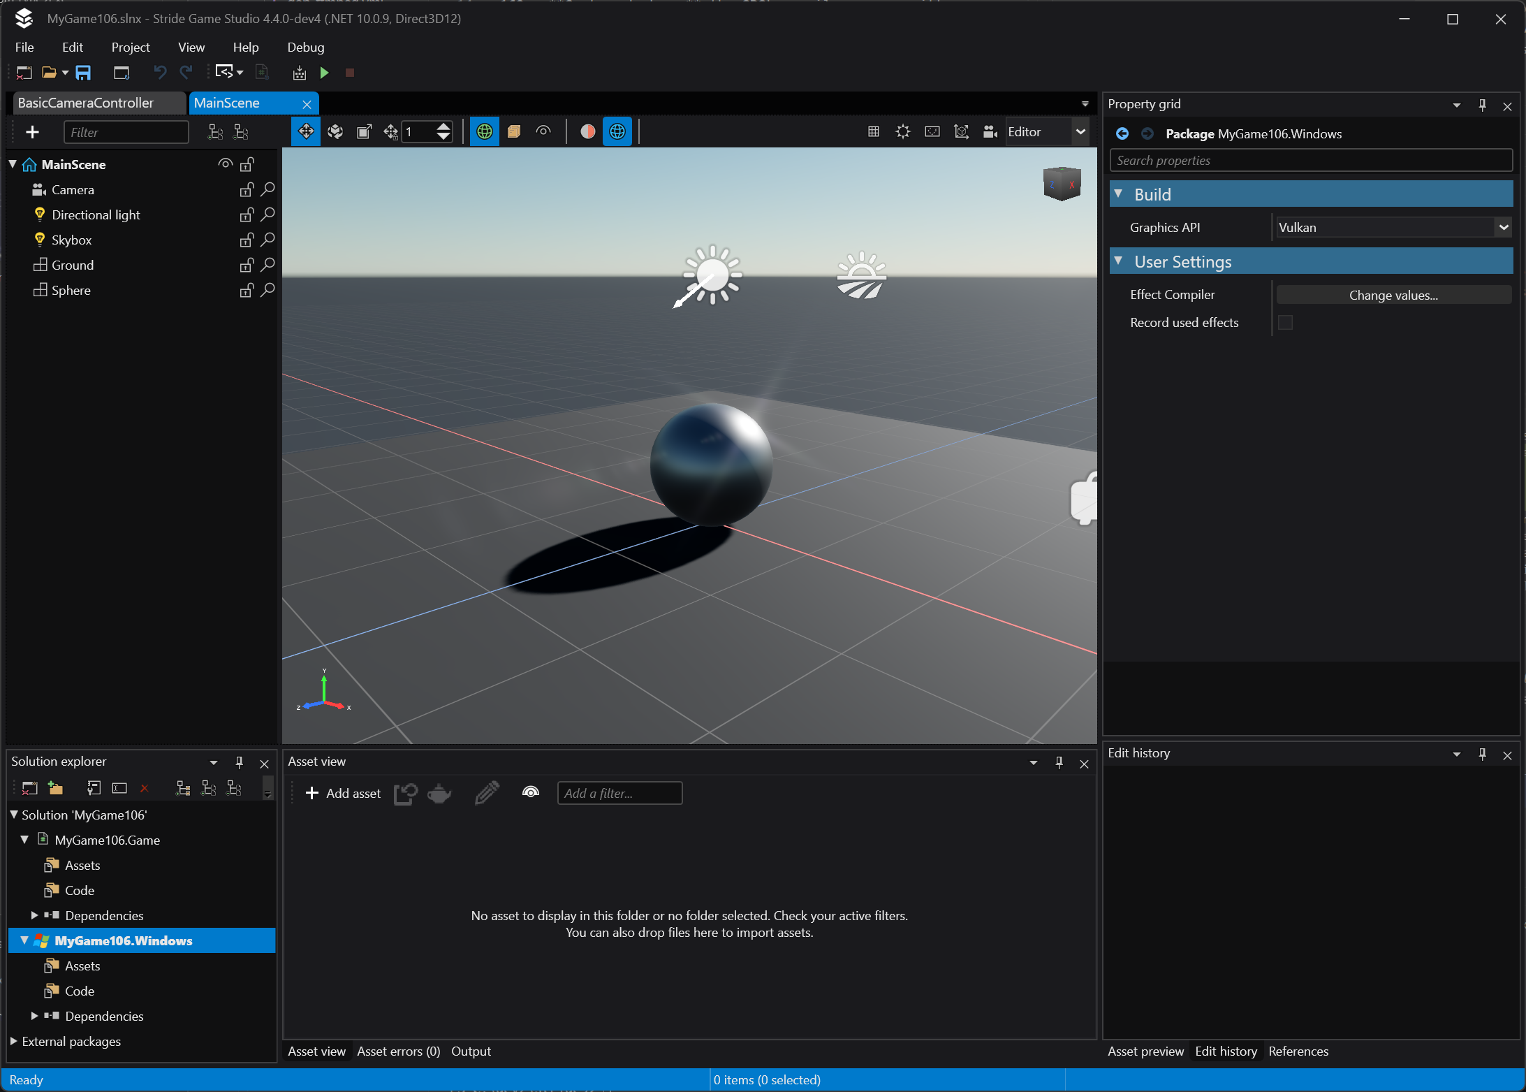Select the Scale gizmo tool

(x=364, y=131)
